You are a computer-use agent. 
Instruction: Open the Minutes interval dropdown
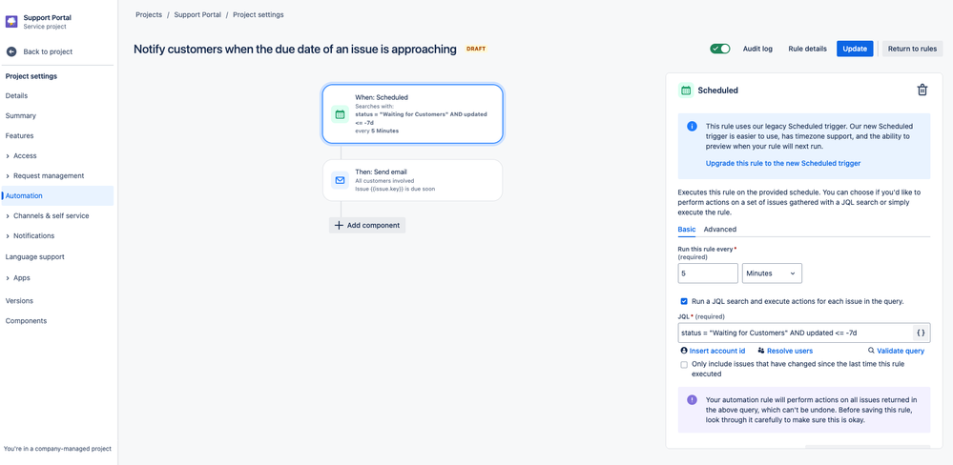772,273
